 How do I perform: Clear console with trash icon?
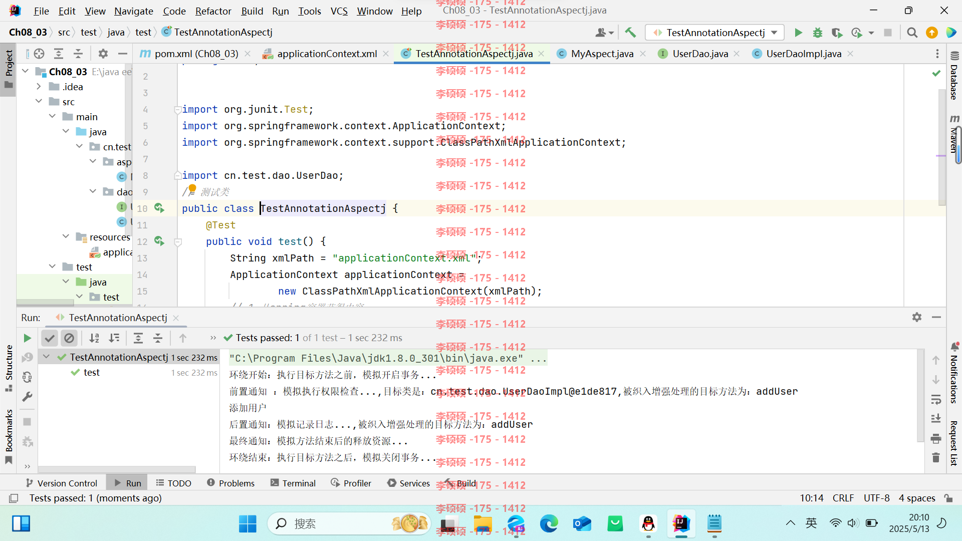[x=935, y=458]
